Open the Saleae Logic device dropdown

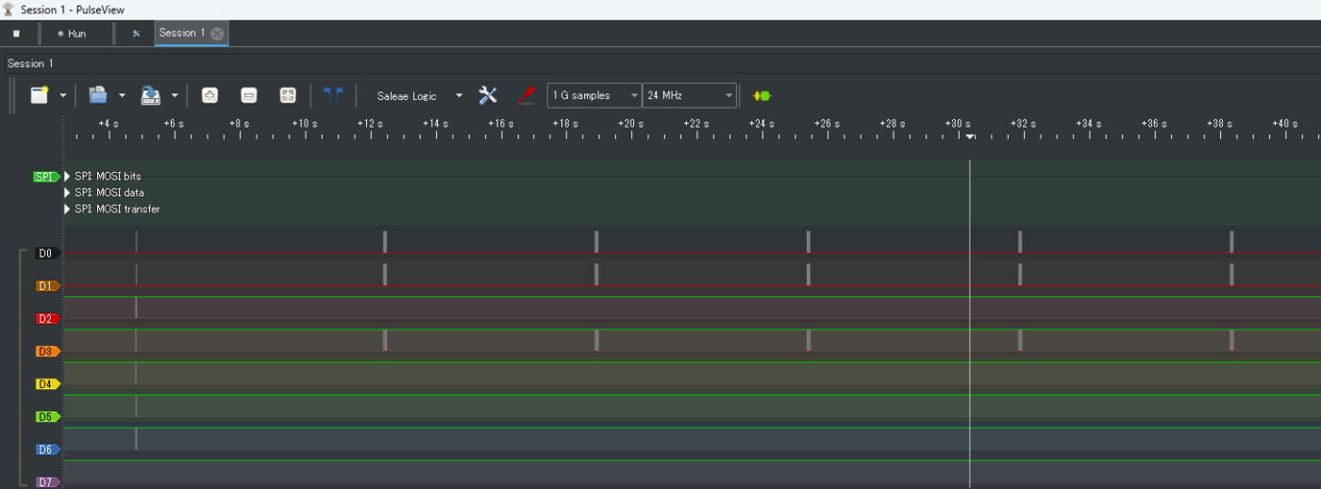tap(418, 95)
